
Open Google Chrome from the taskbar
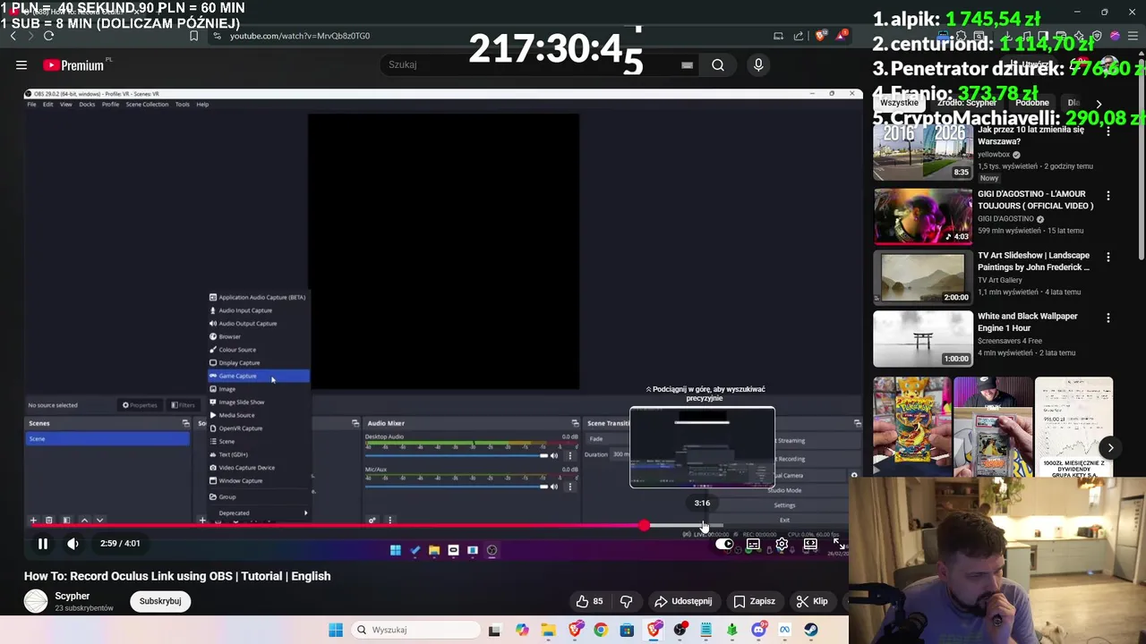click(x=601, y=630)
